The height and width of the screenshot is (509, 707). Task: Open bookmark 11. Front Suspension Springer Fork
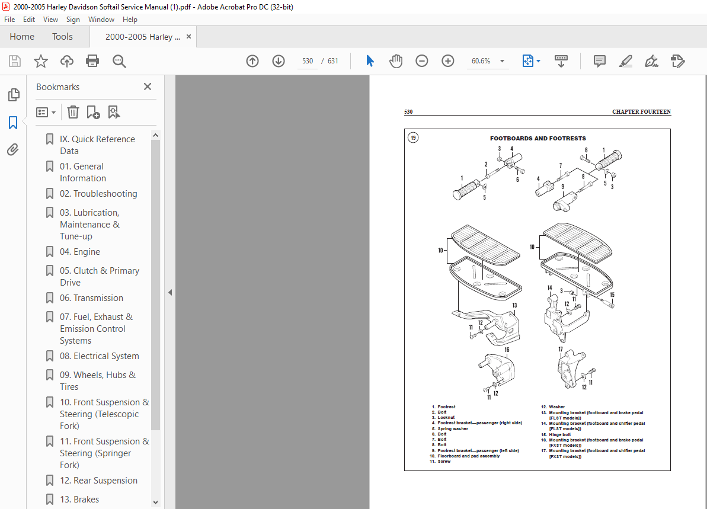click(x=104, y=453)
